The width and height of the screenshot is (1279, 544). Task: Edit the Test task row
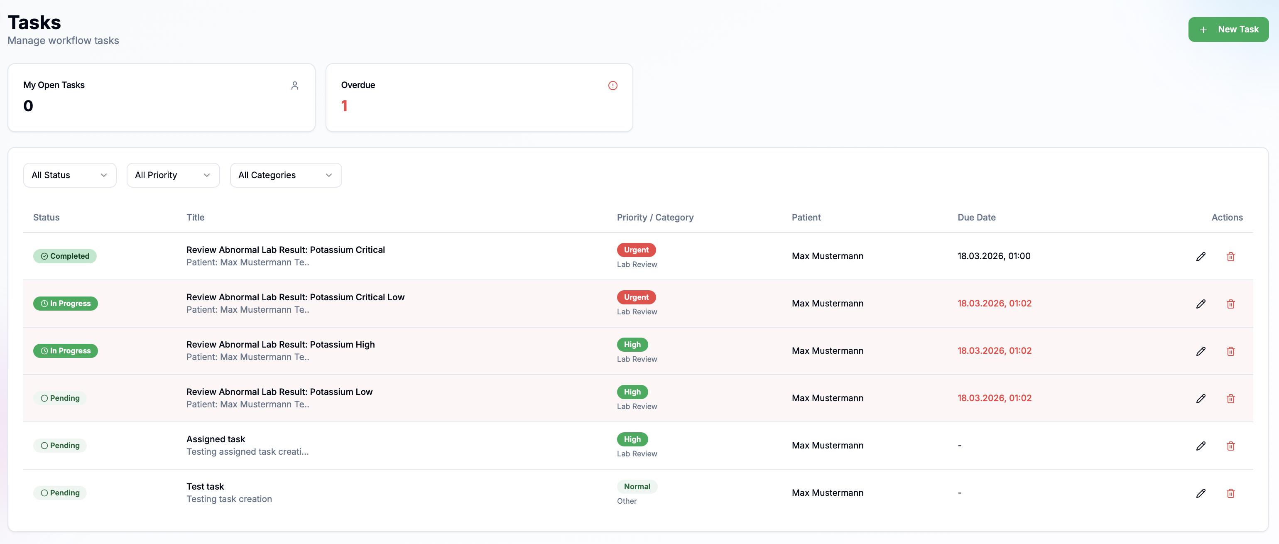click(x=1201, y=493)
